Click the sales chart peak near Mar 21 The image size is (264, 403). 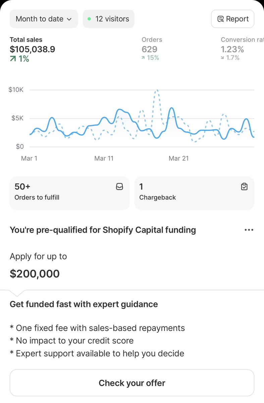pyautogui.click(x=171, y=108)
